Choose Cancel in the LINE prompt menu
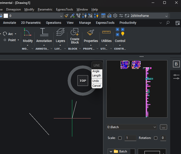This screenshot has height=154, width=181. (97, 86)
